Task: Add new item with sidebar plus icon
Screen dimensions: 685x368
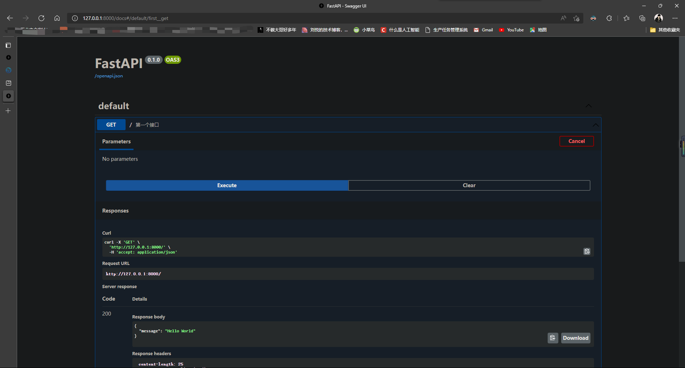Action: (x=8, y=111)
